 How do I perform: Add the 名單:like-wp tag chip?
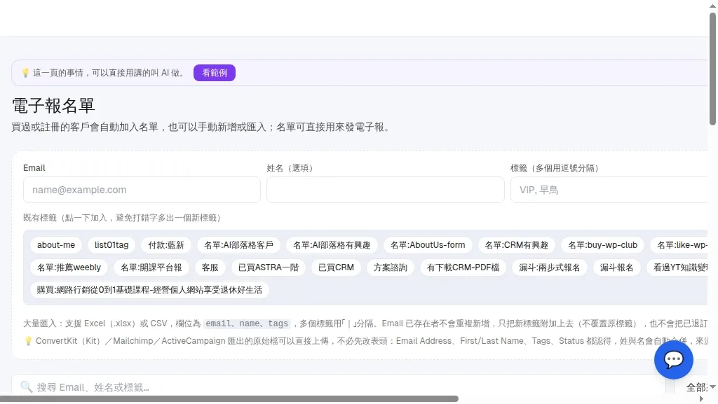(x=679, y=245)
